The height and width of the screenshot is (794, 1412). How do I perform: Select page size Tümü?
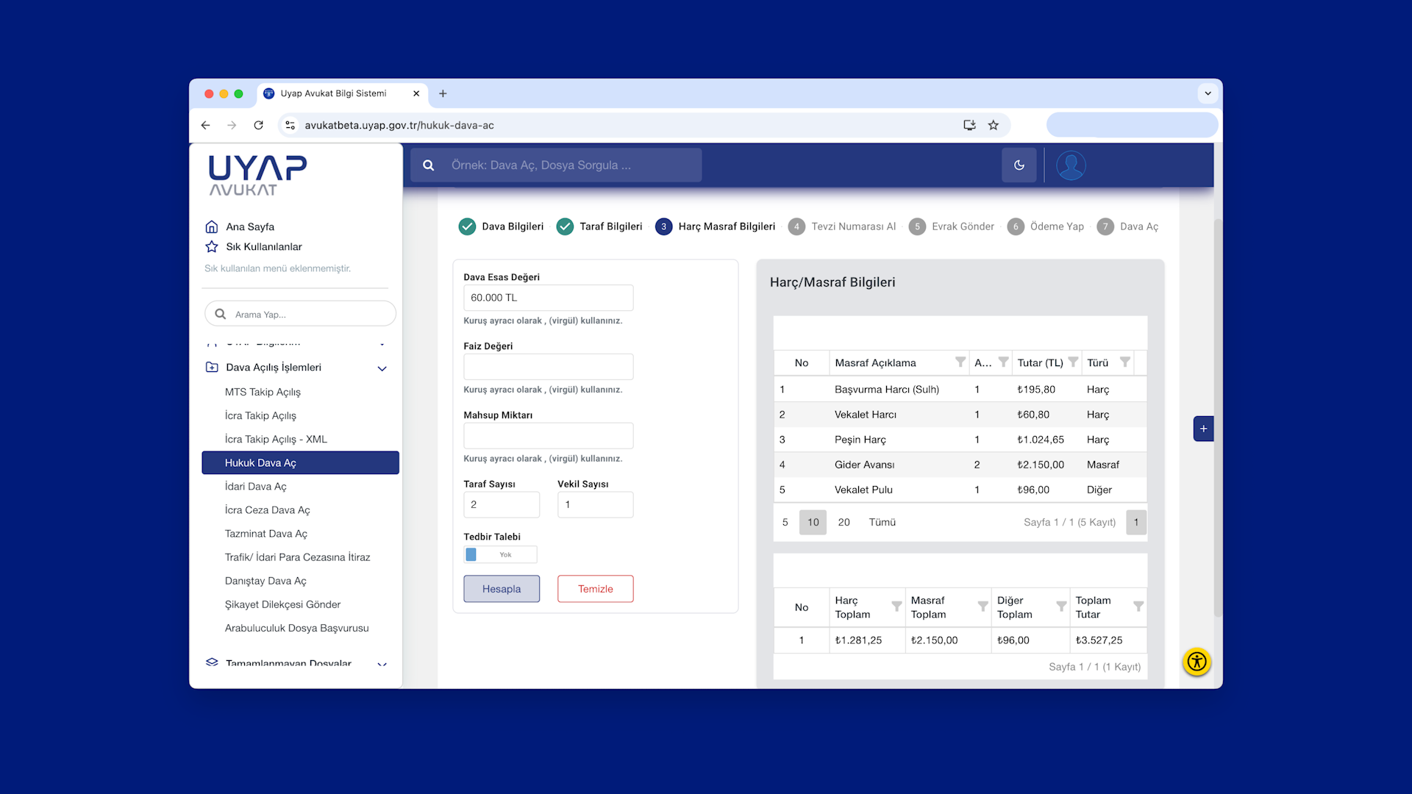pos(882,522)
